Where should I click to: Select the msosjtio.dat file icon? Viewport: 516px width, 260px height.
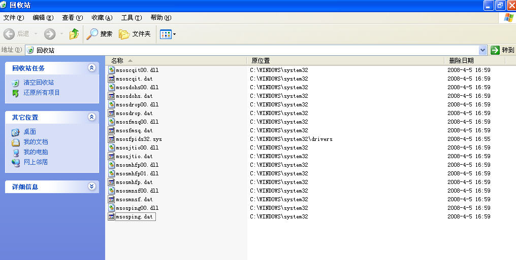tap(111, 156)
